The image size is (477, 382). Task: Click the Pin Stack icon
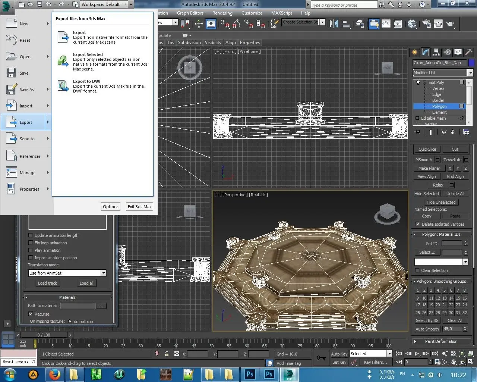pos(417,132)
